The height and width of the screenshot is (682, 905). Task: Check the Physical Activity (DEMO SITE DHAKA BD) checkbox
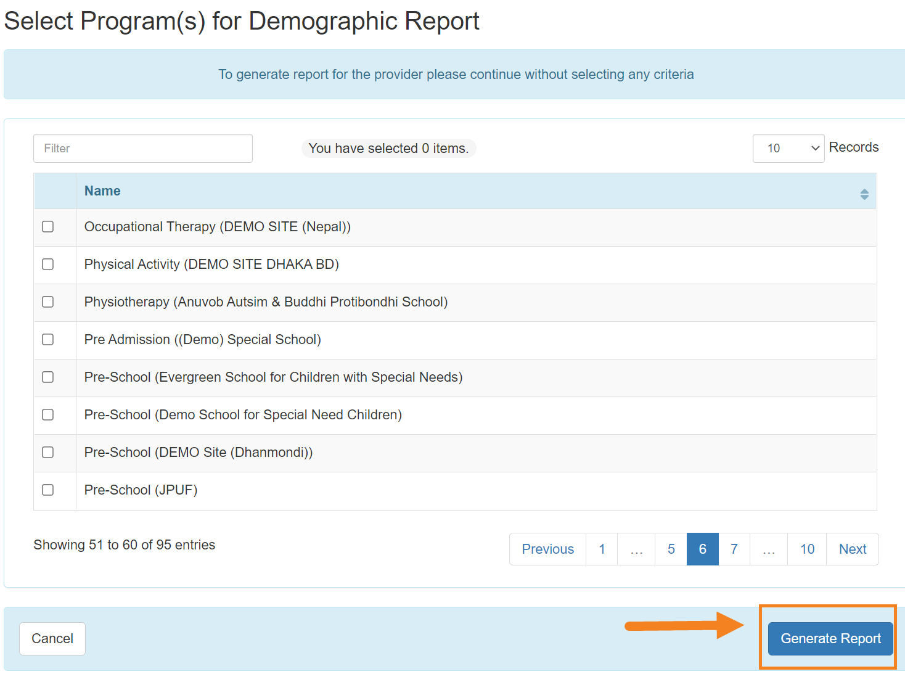(x=47, y=265)
